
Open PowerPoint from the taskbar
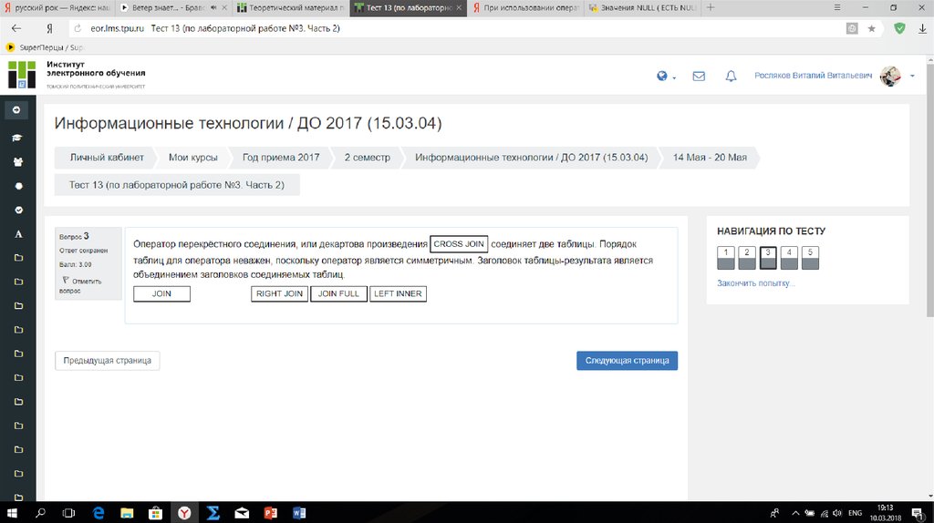[270, 512]
